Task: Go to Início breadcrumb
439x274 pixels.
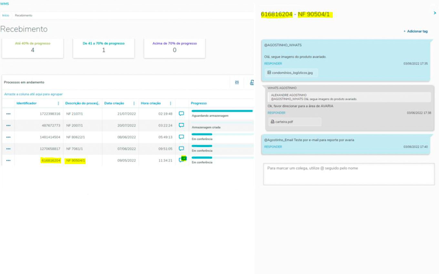Action: (x=6, y=15)
